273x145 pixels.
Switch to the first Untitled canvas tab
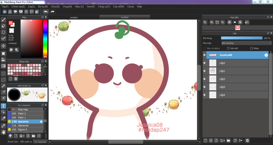[74, 17]
